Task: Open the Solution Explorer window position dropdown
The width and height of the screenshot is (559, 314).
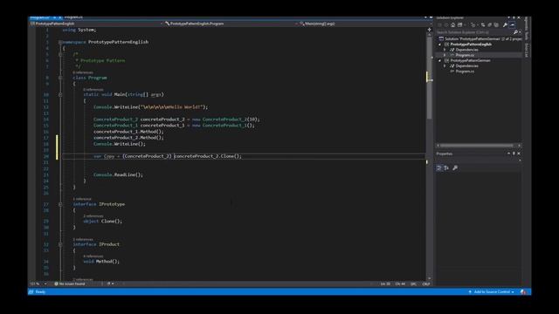Action: click(x=508, y=17)
